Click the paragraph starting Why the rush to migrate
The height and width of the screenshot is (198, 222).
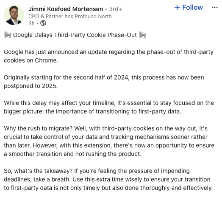(109, 141)
